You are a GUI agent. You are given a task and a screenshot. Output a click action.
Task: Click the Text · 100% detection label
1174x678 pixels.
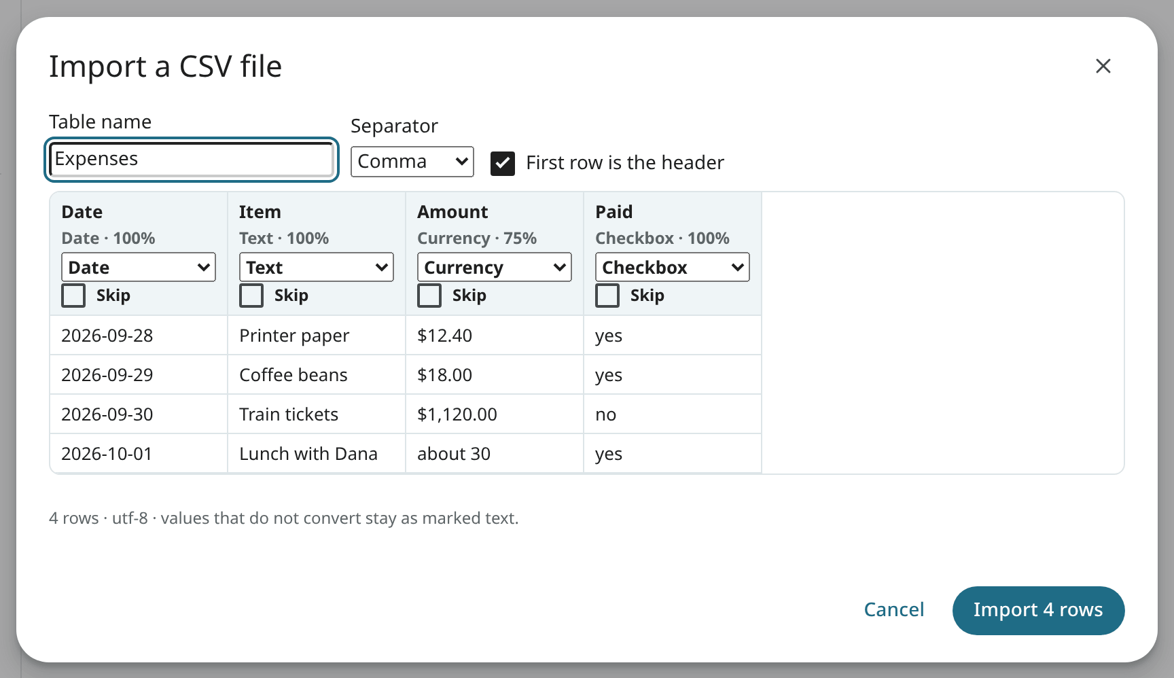tap(284, 238)
